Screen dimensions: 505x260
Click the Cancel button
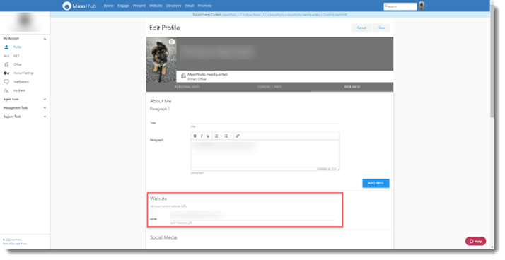coord(361,28)
